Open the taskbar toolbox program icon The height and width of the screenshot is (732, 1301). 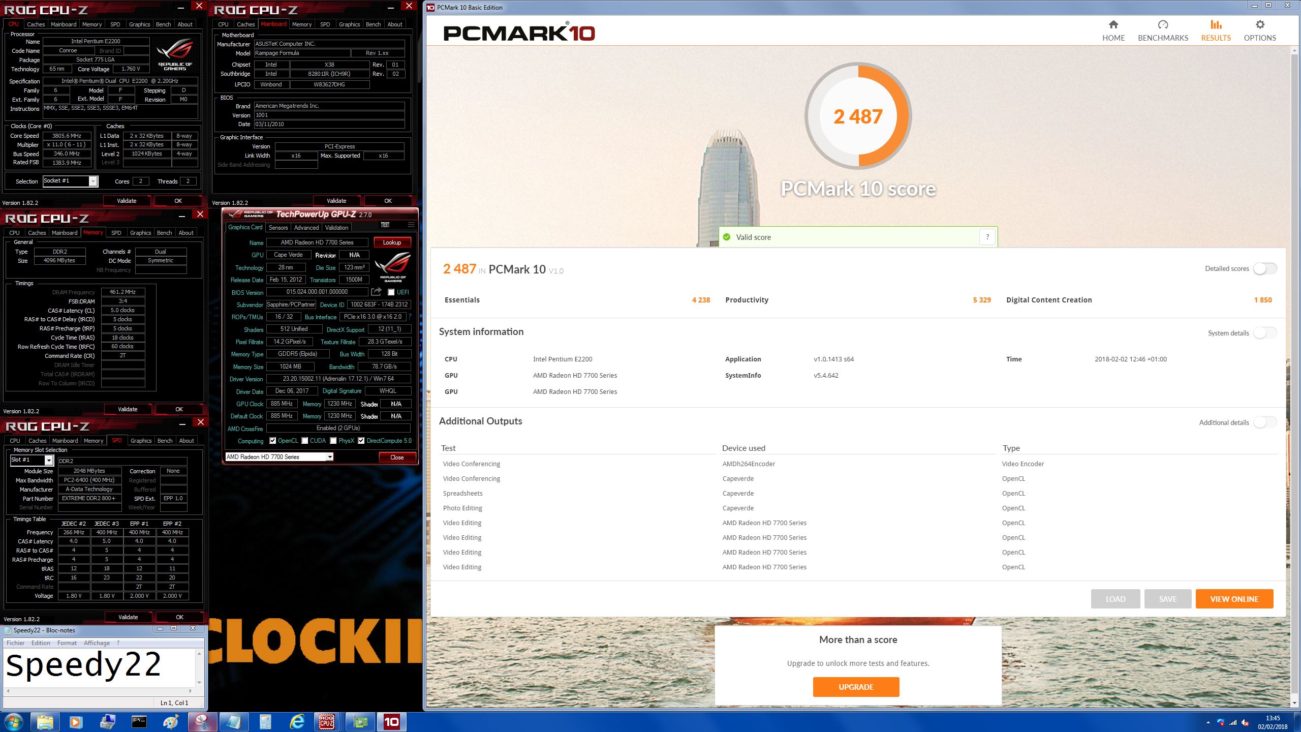(108, 722)
